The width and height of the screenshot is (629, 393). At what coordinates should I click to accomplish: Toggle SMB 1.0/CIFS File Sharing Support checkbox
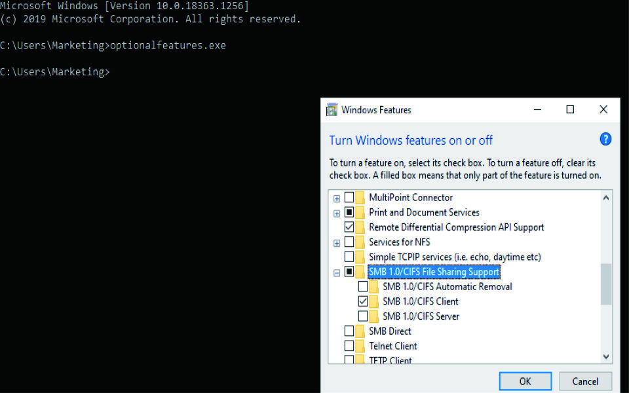(x=349, y=271)
